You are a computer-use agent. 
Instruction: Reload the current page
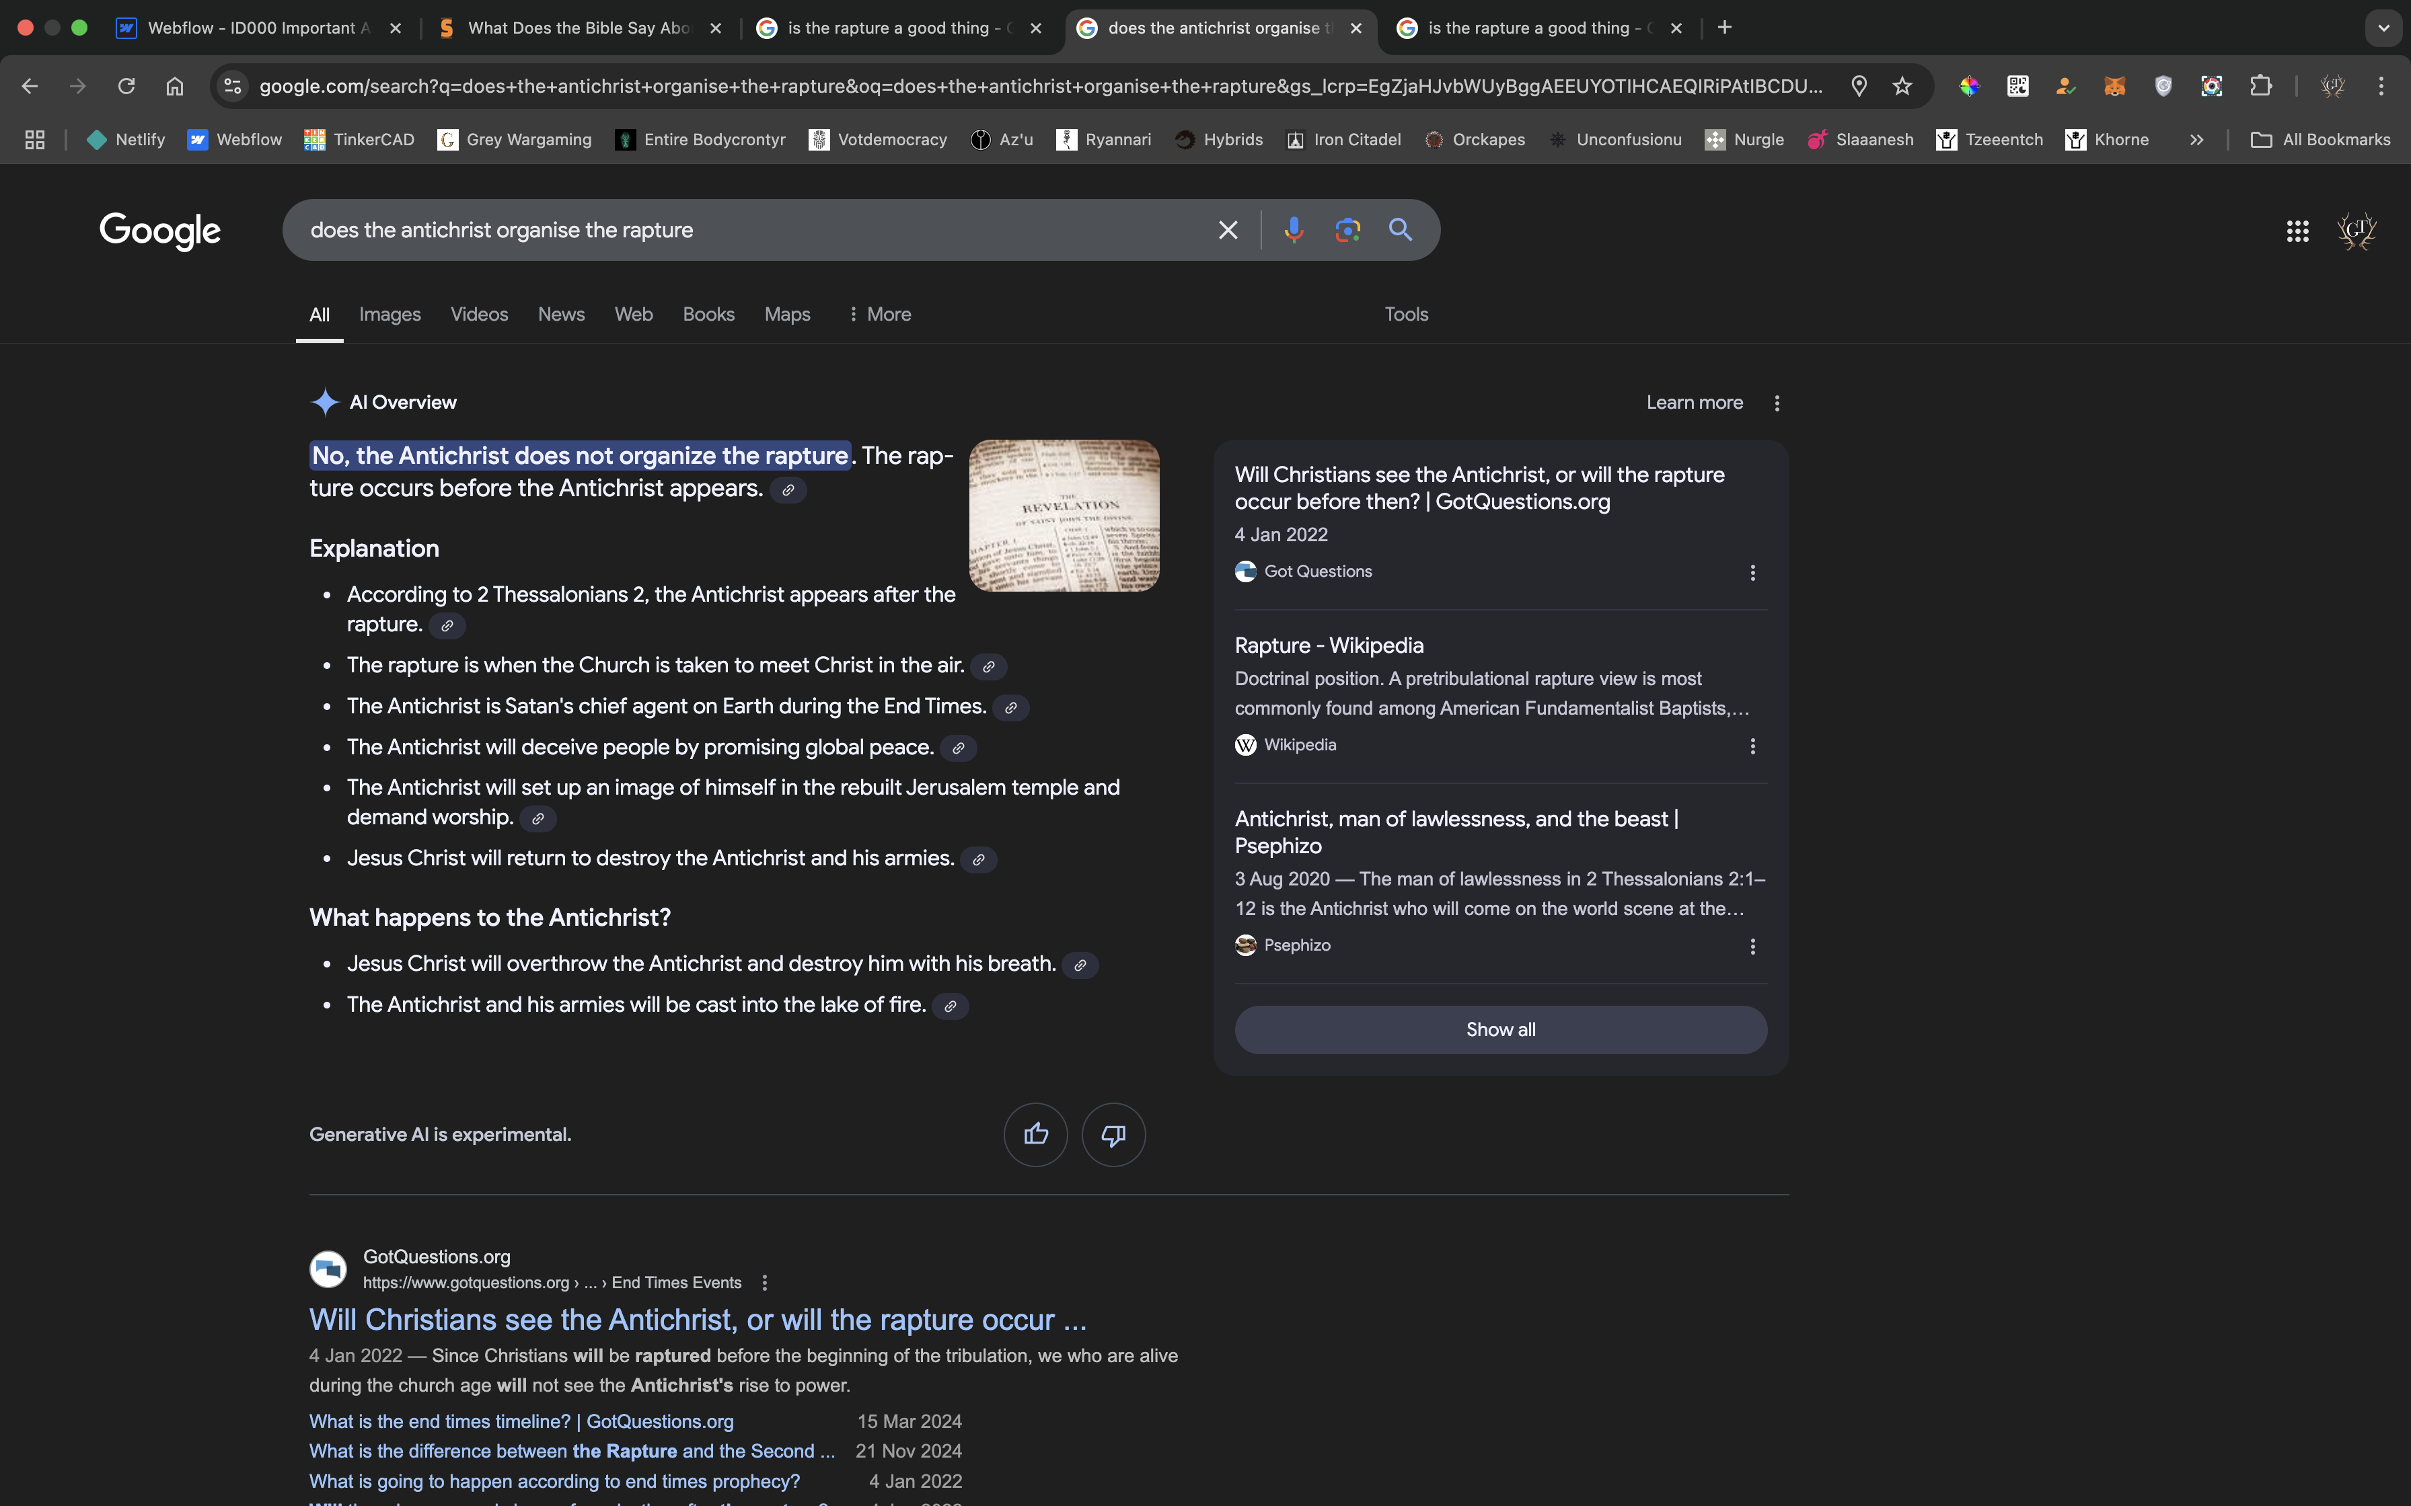pyautogui.click(x=126, y=85)
